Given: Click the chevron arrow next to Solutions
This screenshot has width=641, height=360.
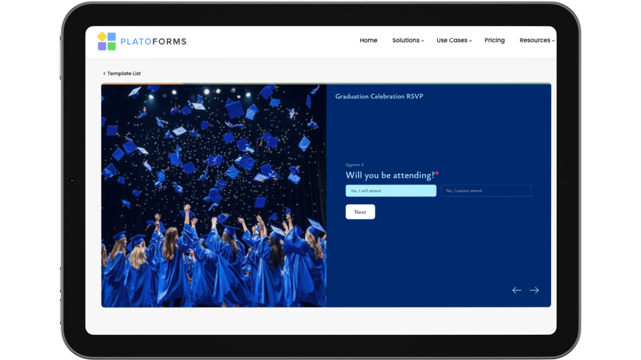Looking at the screenshot, I should (x=422, y=41).
